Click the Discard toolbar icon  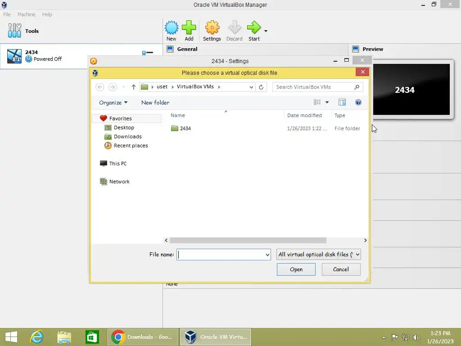[234, 27]
